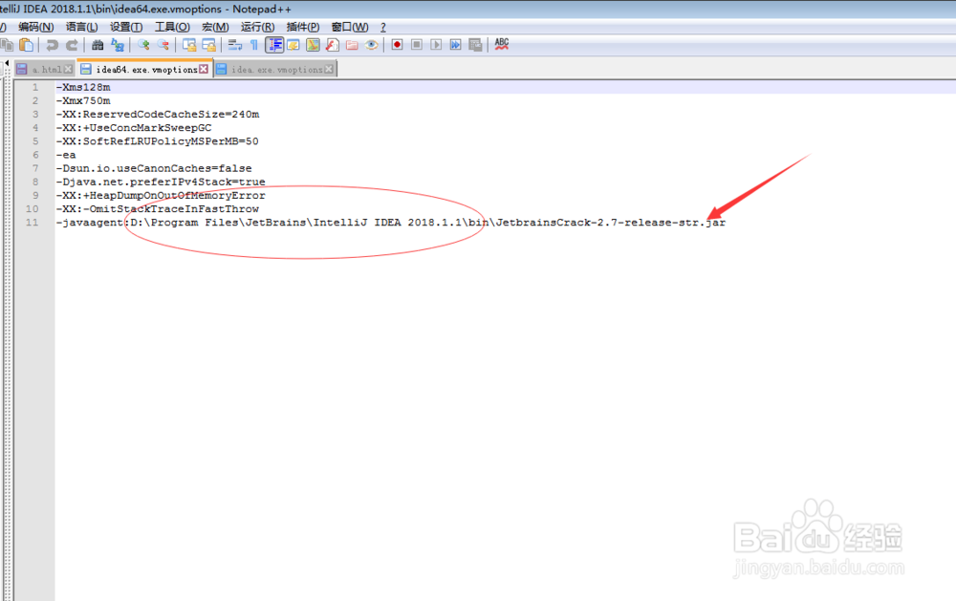This screenshot has height=601, width=956.
Task: Open the Document Map icon
Action: tap(313, 45)
